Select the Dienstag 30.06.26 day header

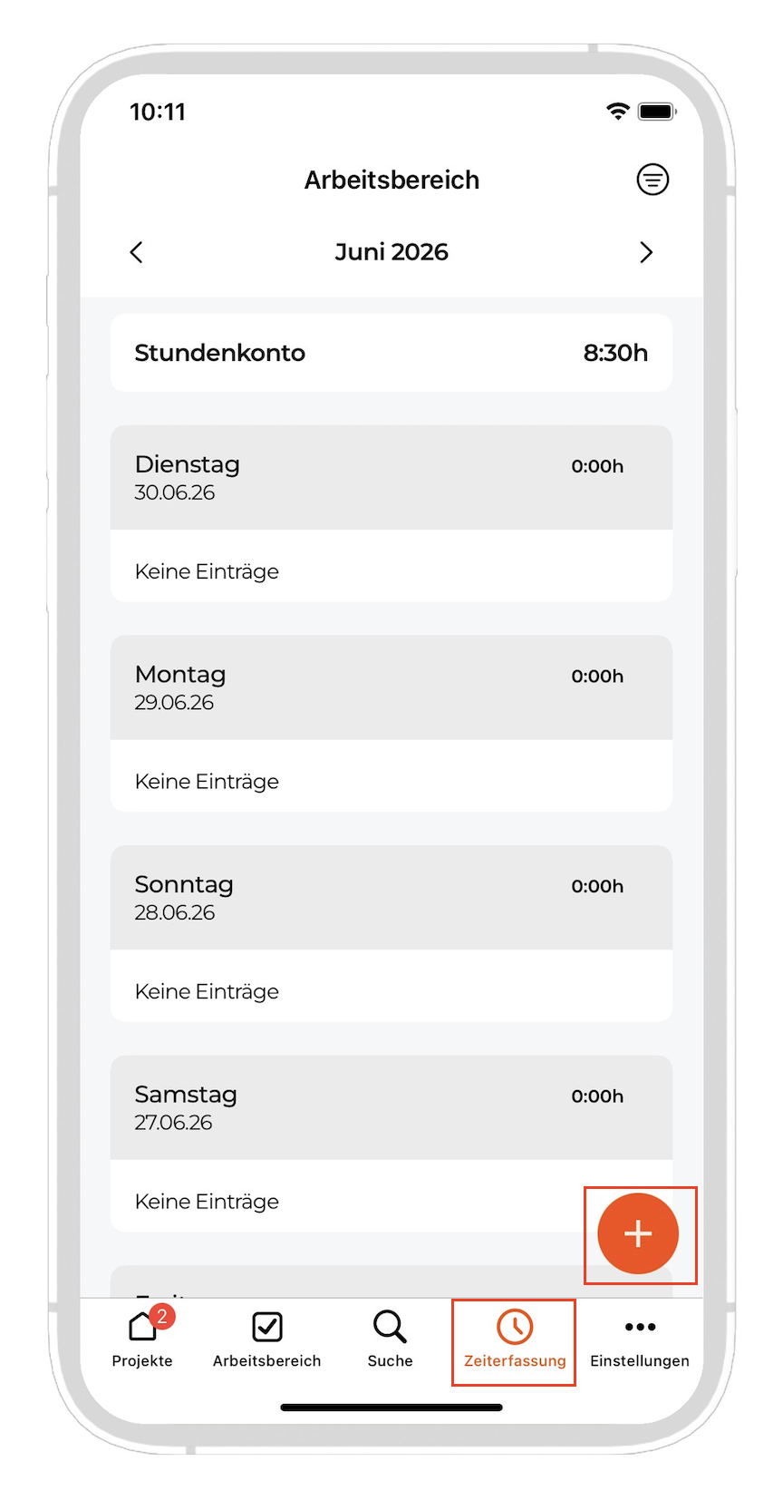[x=391, y=478]
